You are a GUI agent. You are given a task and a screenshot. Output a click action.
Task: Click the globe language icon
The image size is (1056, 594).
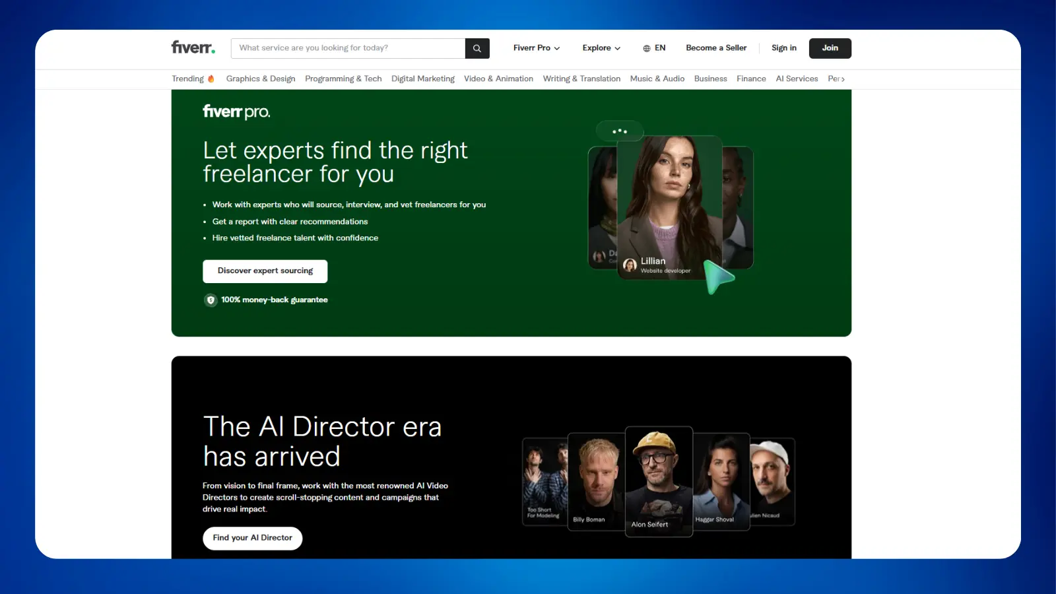[647, 48]
